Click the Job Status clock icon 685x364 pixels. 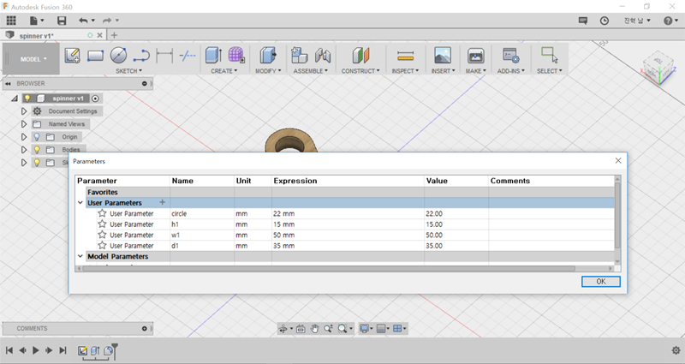(605, 20)
